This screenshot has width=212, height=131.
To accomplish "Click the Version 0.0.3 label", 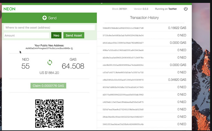I will coord(141,9).
